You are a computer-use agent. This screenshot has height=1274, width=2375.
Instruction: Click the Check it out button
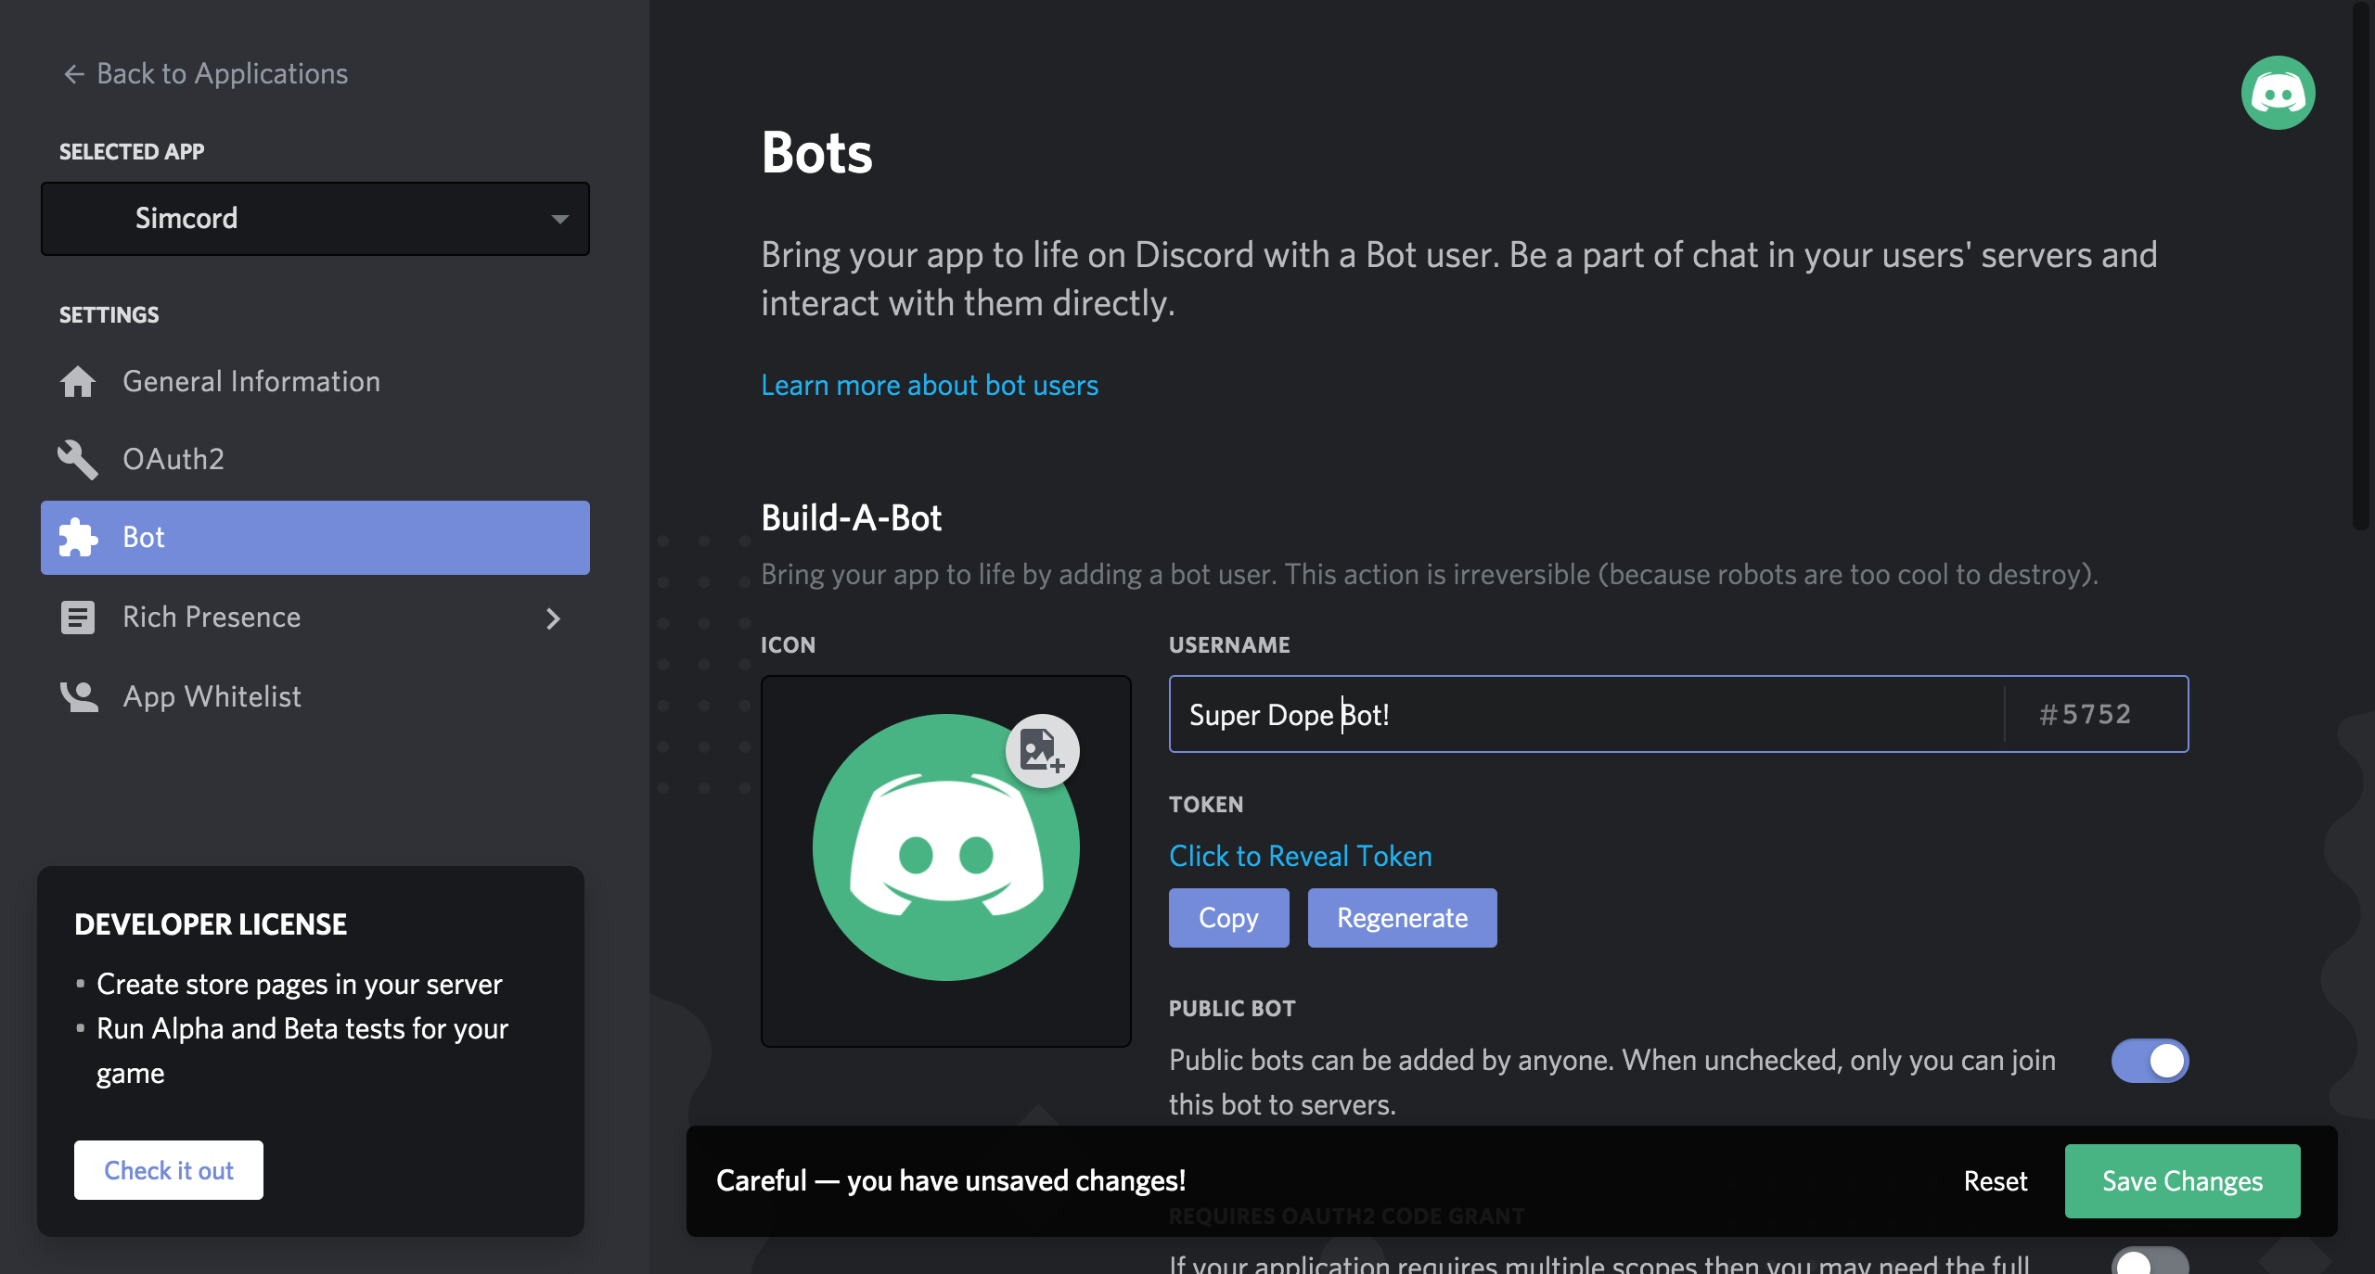click(x=169, y=1170)
